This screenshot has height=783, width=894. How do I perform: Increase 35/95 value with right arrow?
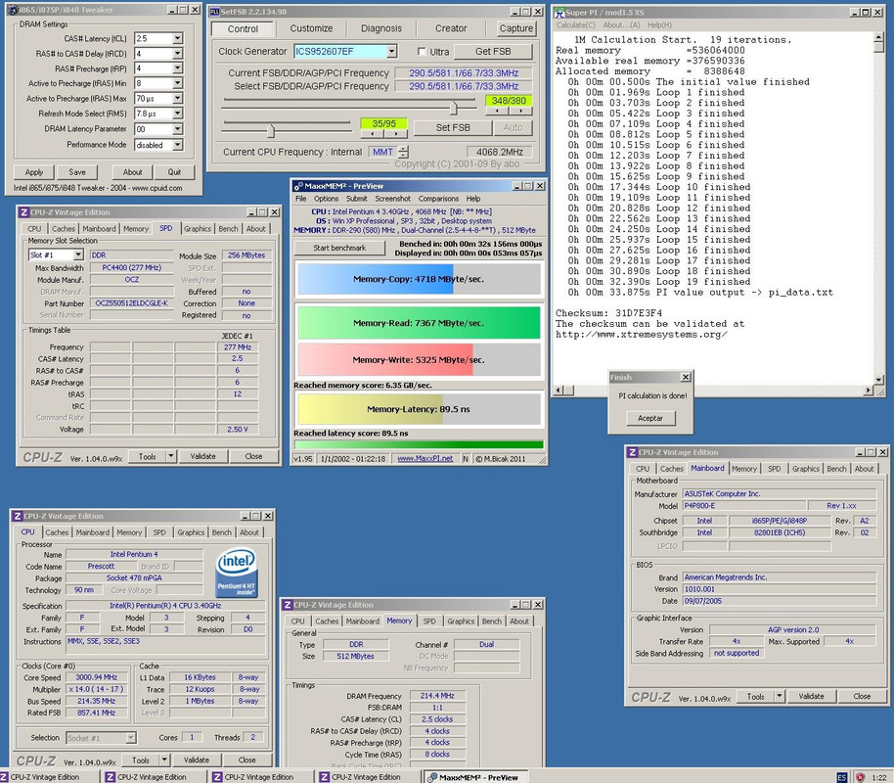[x=396, y=134]
